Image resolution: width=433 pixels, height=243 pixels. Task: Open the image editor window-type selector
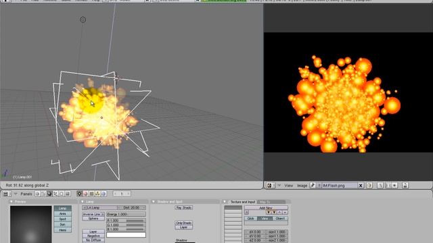271,186
